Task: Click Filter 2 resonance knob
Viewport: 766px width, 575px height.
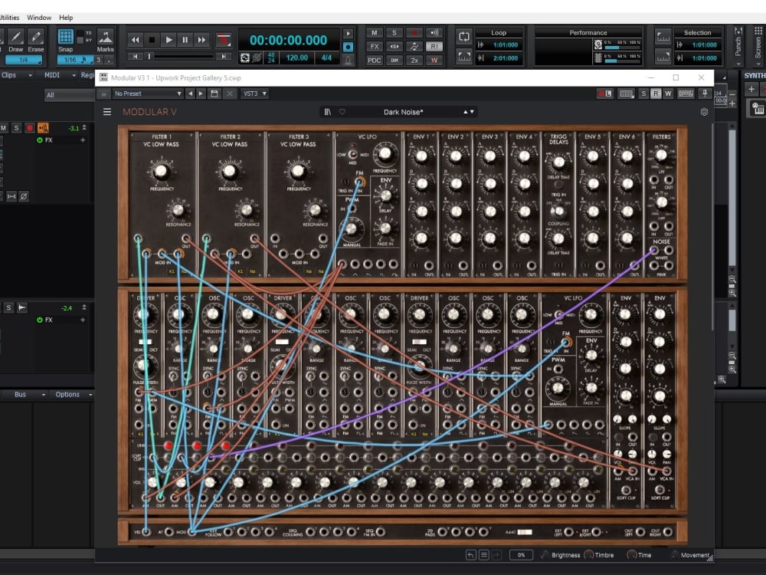Action: [246, 210]
